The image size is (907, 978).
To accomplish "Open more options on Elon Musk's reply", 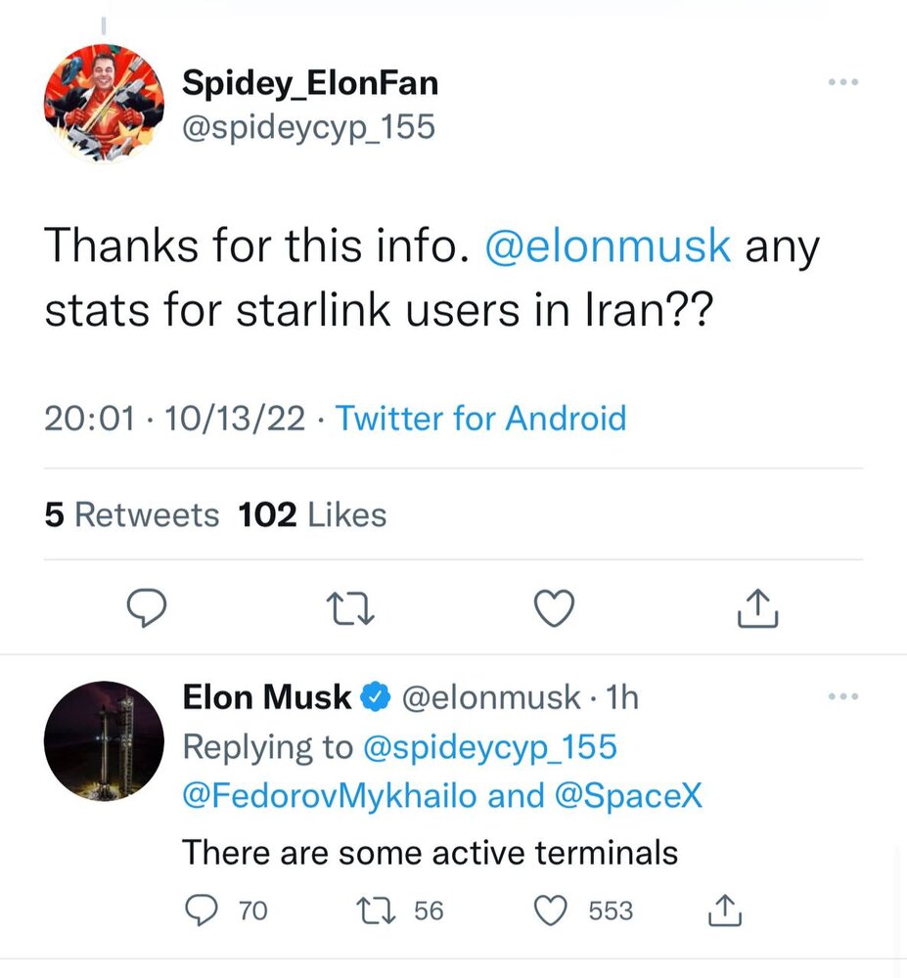I will (841, 697).
